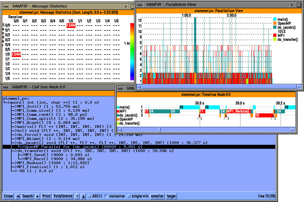Click red bar labeled 16 in Timeline

point(265,116)
